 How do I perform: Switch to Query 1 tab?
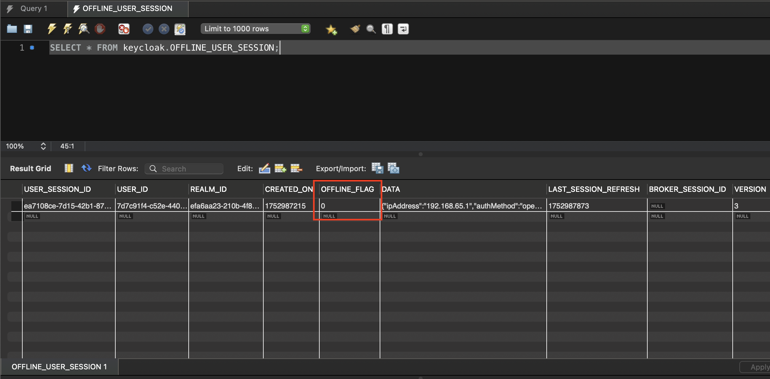34,9
